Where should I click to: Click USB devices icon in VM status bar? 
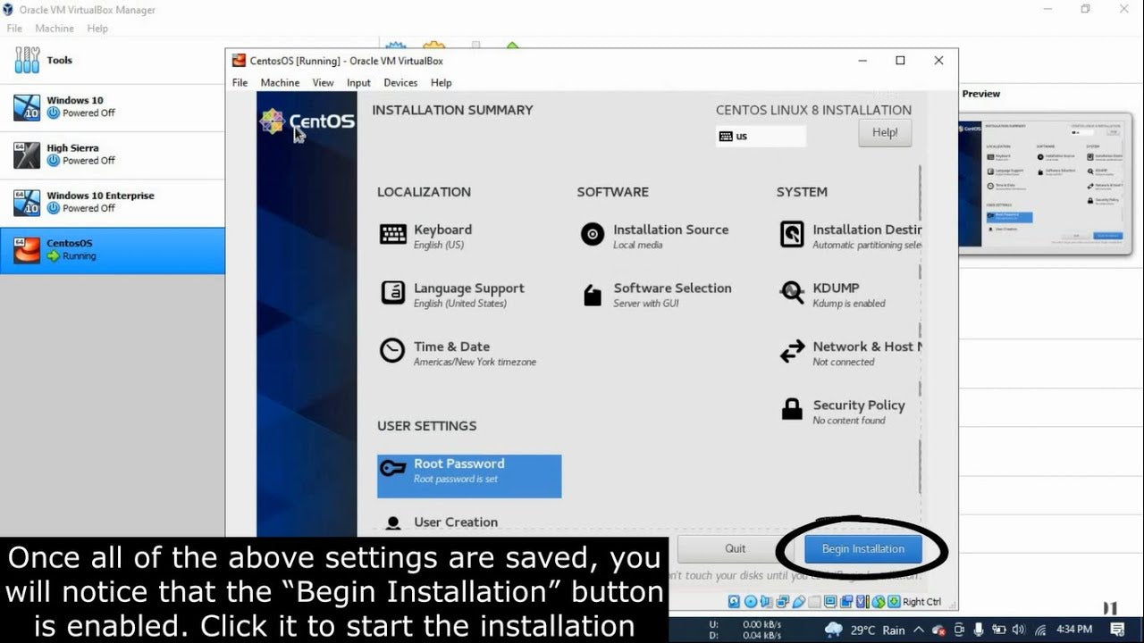coord(798,602)
